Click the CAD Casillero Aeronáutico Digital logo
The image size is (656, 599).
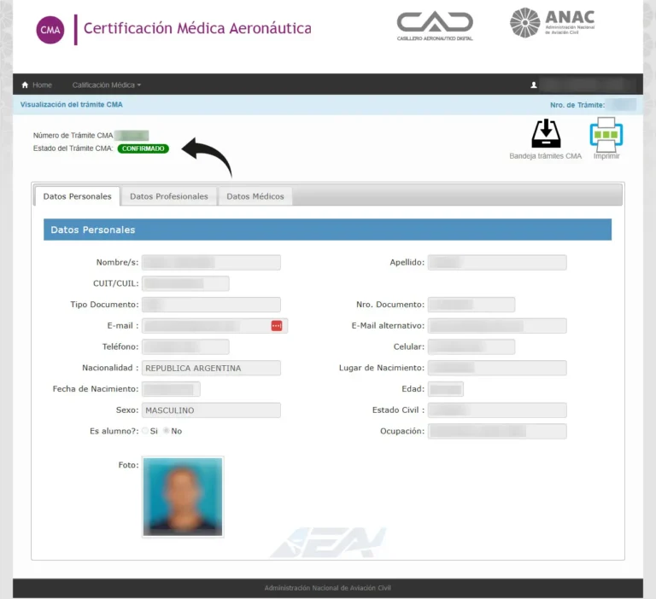coord(435,26)
